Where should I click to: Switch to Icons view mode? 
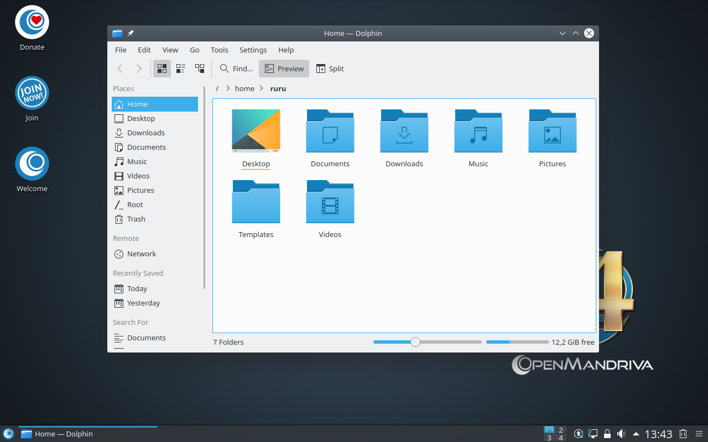[162, 69]
